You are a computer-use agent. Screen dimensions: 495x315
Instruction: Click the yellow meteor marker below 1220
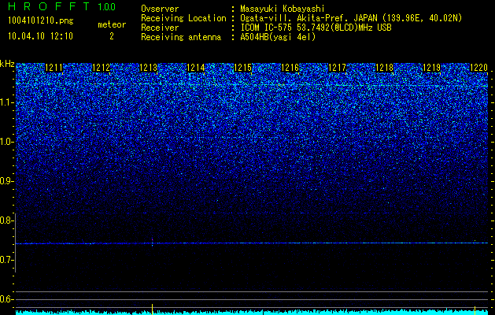(x=475, y=310)
